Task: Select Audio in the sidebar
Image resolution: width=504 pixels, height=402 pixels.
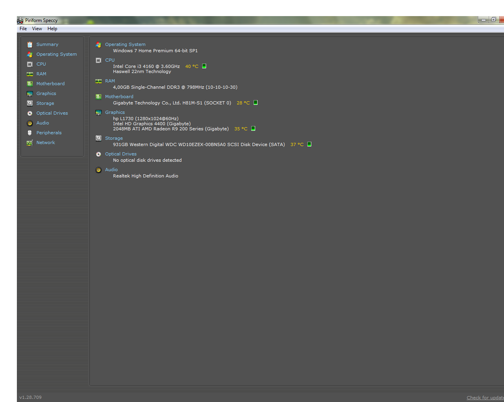Action: 43,123
